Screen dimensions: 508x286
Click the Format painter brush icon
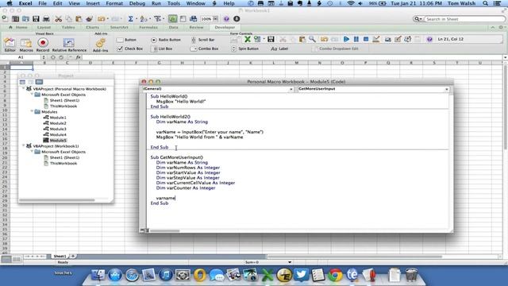[89, 19]
